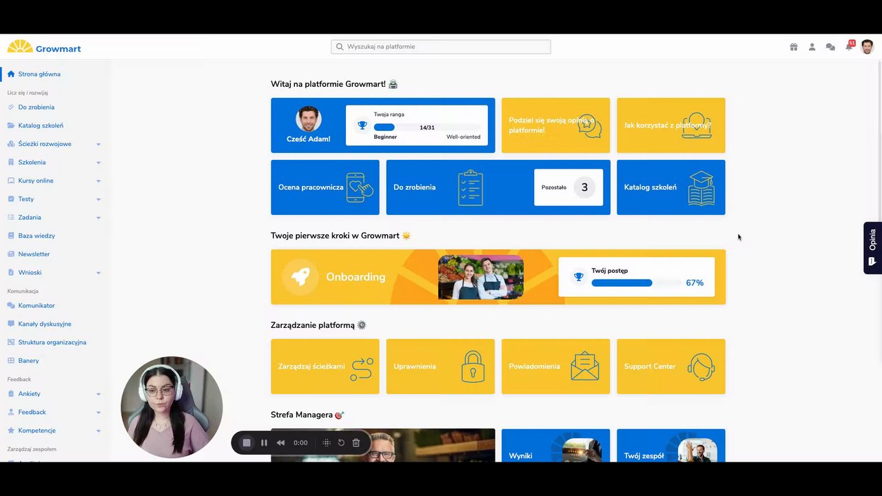The image size is (882, 496).
Task: Open the Jak korzystać z platformy tile
Action: (671, 125)
